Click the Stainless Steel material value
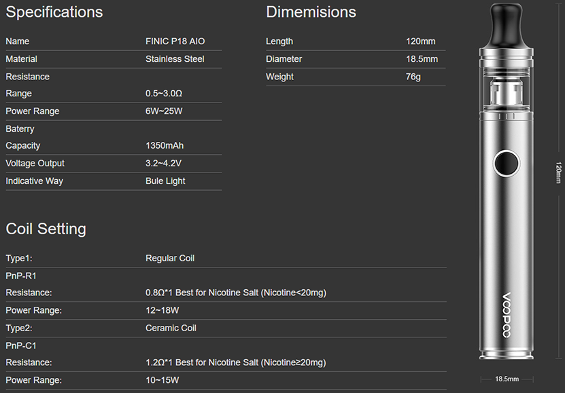 pyautogui.click(x=175, y=59)
